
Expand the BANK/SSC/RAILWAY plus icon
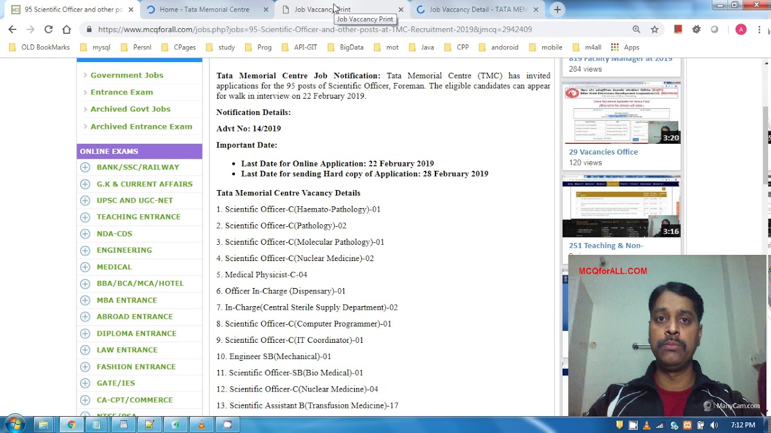tap(85, 167)
